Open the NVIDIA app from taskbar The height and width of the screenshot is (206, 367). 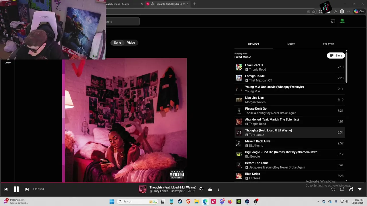pos(239,201)
